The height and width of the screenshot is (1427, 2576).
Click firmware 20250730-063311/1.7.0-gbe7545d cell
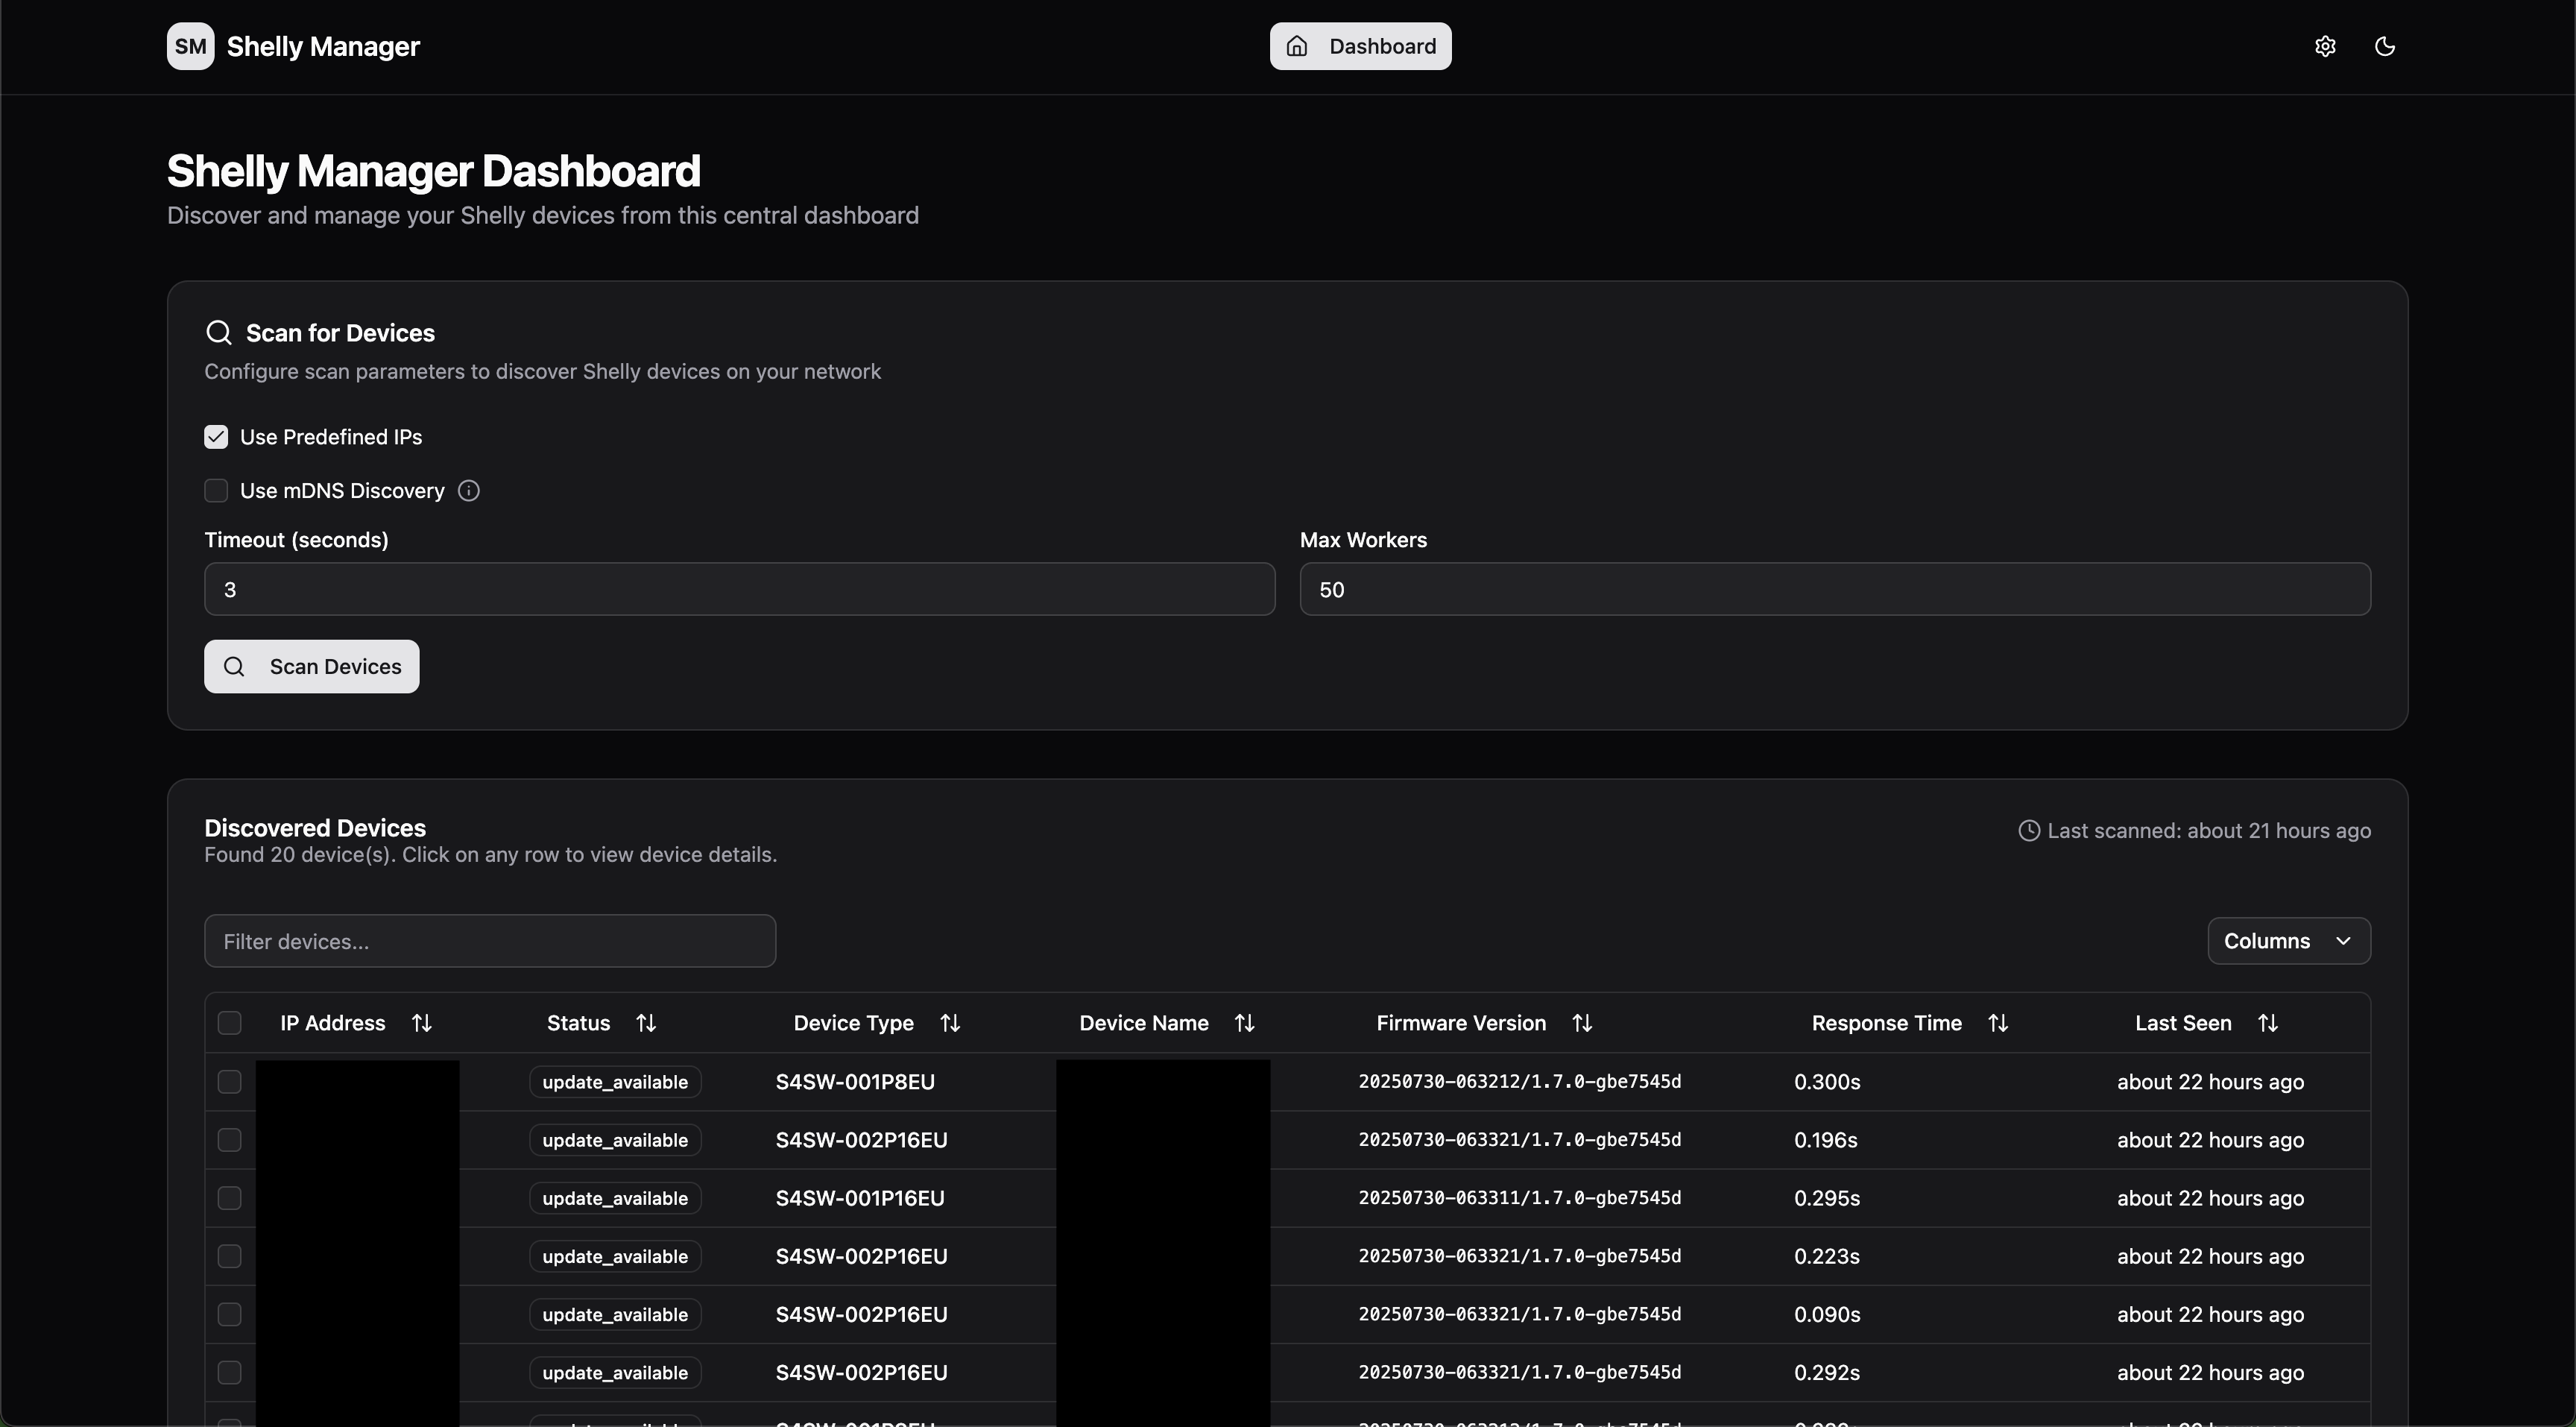click(x=1520, y=1198)
